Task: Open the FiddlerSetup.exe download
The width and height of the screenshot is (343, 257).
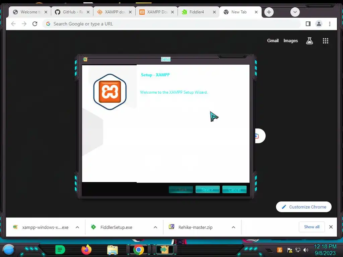Action: 112,227
